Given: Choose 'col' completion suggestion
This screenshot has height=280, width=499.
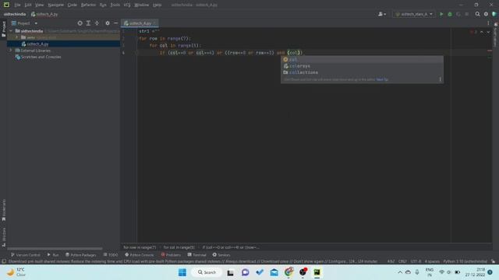Looking at the screenshot, I should coord(362,59).
